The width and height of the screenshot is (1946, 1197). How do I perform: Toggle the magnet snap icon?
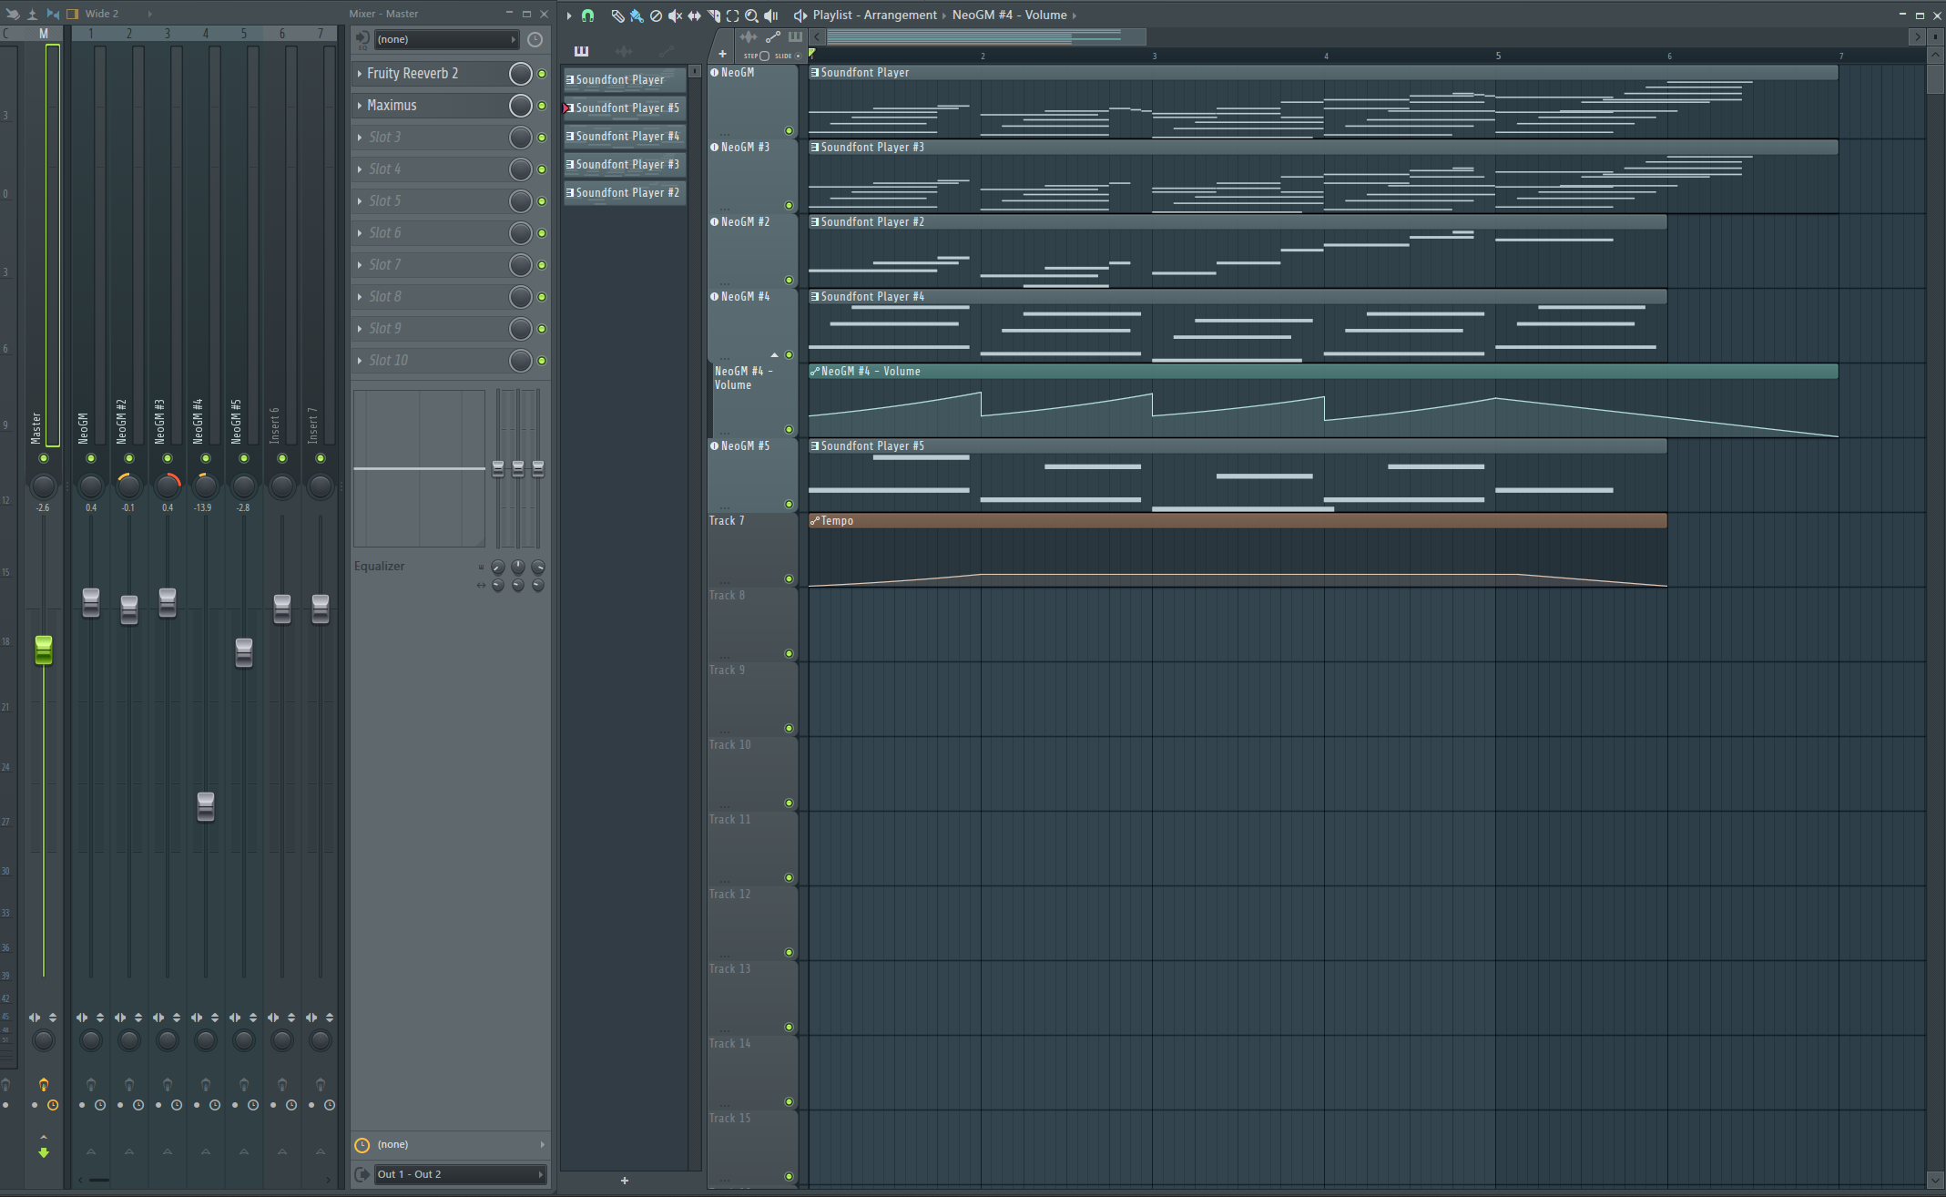587,15
